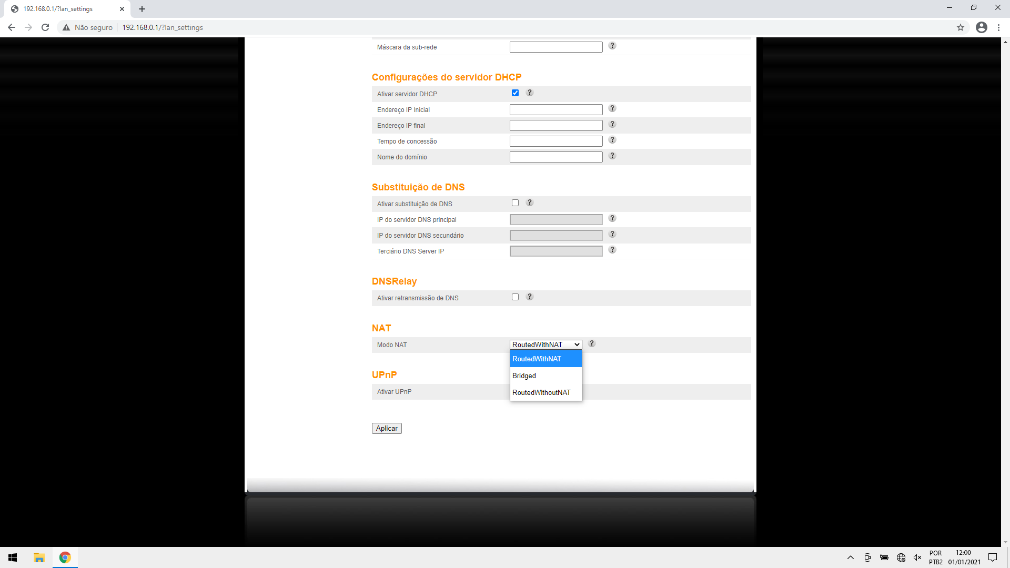Show hidden system tray icons
Screen dimensions: 1010x568
click(851, 557)
